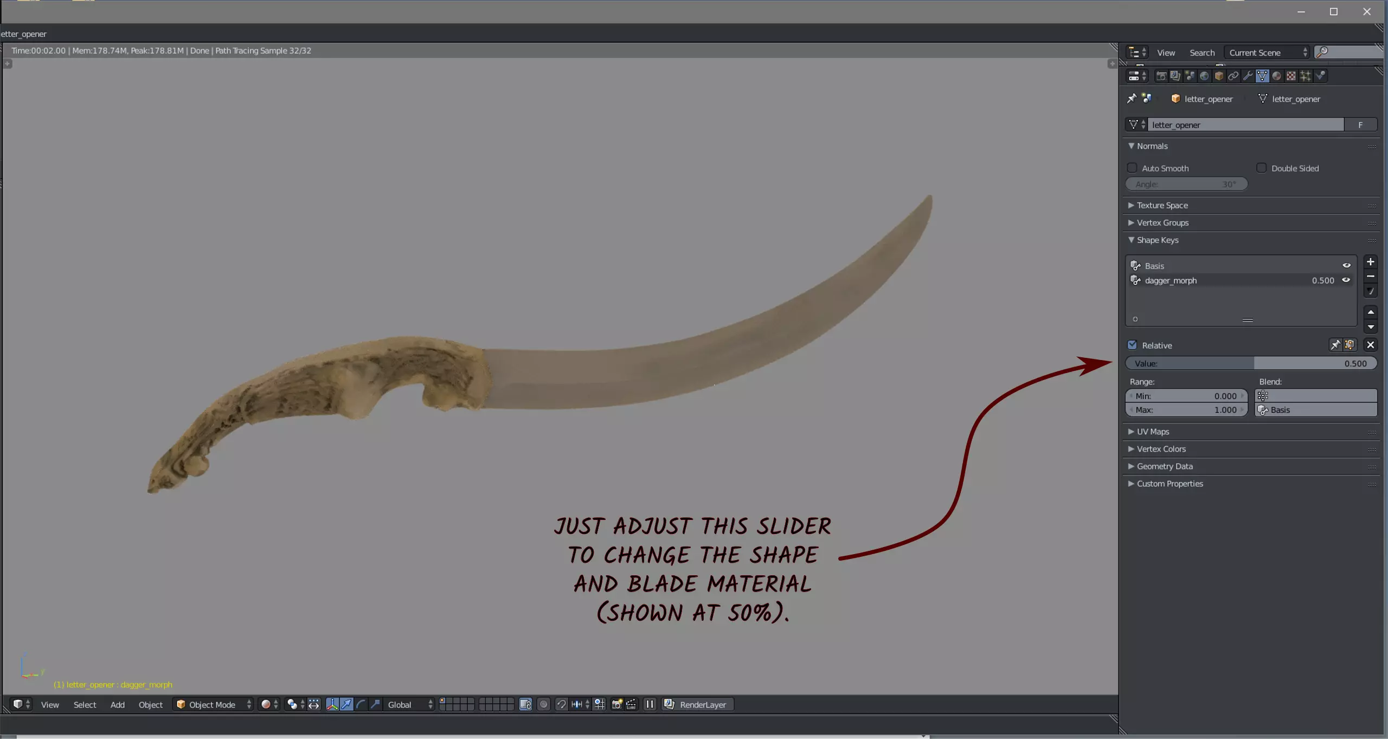Open the Add menu
The height and width of the screenshot is (739, 1388).
(x=118, y=704)
